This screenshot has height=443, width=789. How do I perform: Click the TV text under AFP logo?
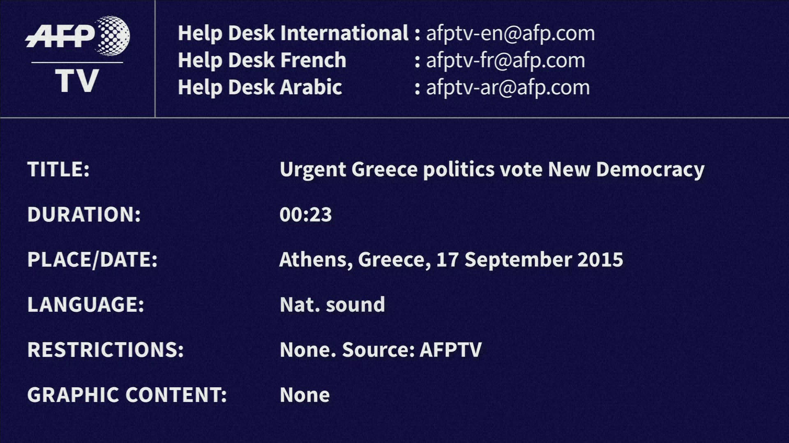77,81
